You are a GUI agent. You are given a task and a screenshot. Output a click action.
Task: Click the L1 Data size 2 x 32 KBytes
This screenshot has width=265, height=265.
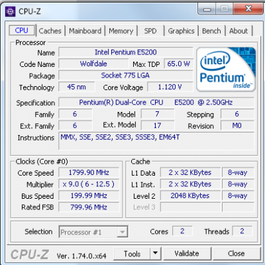190,172
